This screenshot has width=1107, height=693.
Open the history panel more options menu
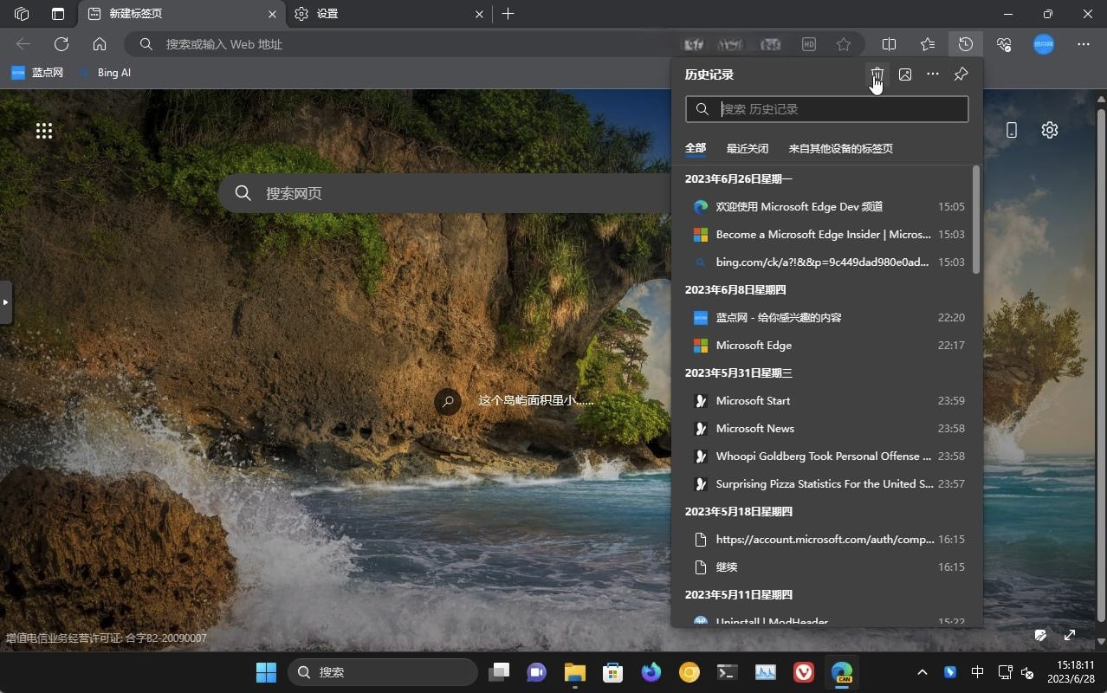pyautogui.click(x=932, y=74)
